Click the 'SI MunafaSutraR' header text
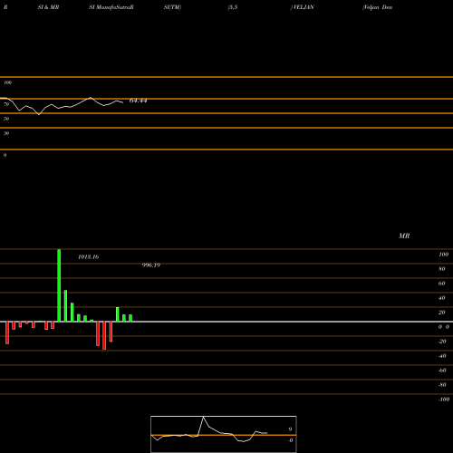This screenshot has width=453, height=453. (x=111, y=7)
